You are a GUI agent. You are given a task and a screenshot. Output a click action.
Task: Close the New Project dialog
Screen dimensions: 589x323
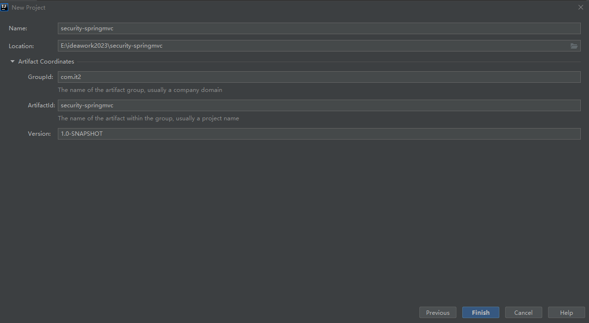580,7
